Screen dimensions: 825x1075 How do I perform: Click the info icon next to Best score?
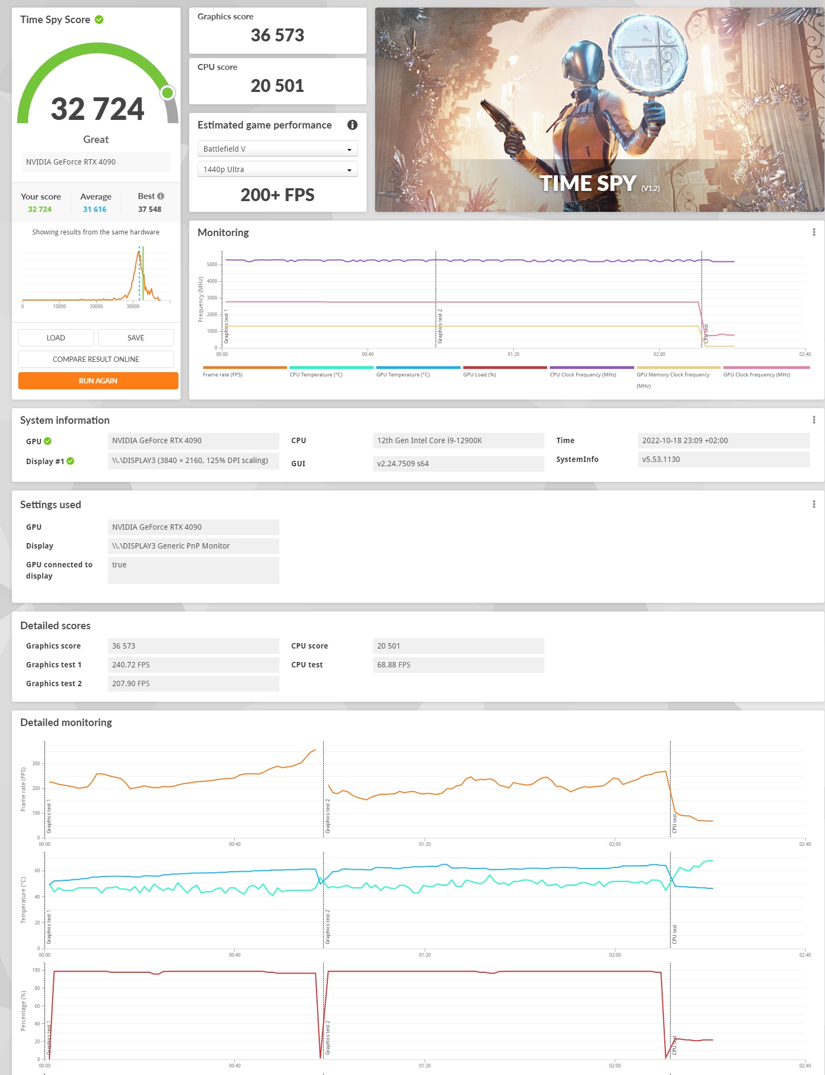[x=161, y=196]
